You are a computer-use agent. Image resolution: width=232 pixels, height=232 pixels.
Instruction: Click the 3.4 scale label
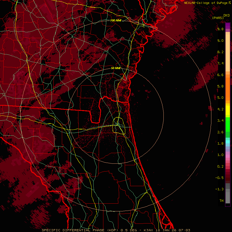(220, 121)
